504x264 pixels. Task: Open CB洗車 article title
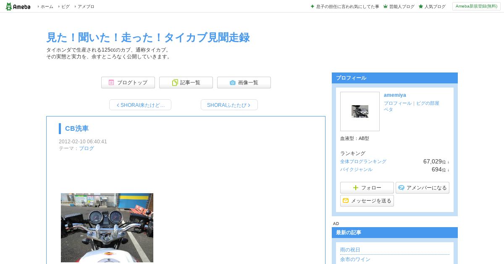pyautogui.click(x=77, y=128)
